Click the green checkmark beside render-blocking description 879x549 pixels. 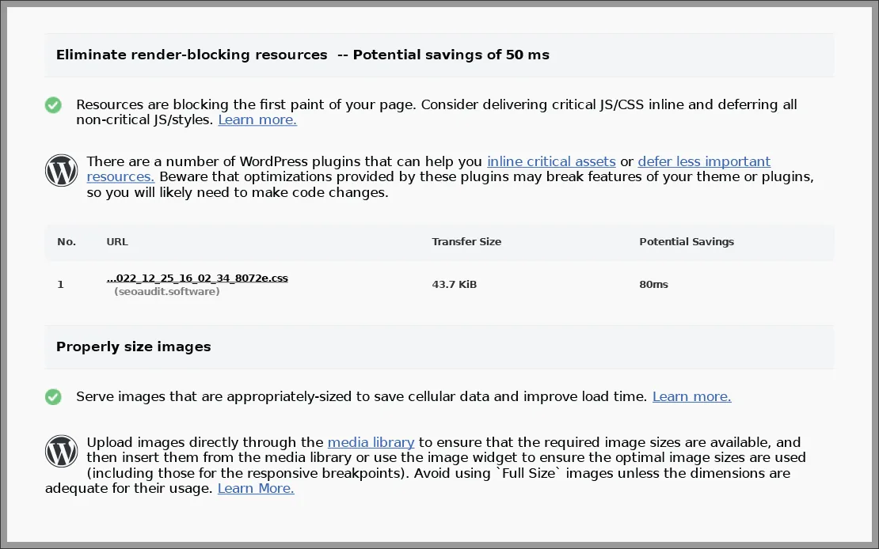tap(53, 104)
